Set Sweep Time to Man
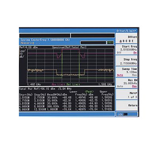Screen dimensions: 158x144 (x=134, y=75)
